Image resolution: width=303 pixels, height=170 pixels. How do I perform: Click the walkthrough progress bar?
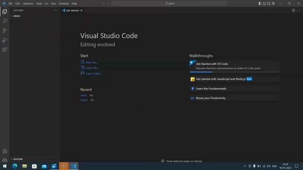[x=234, y=72]
